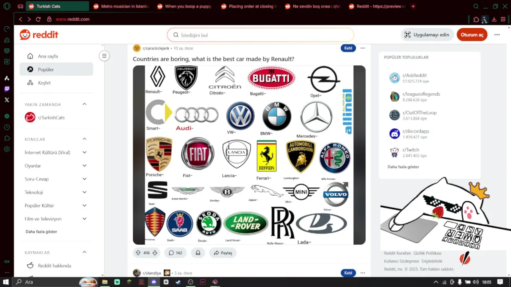
Task: Open settings gear icon in browser sidebar
Action: (x=7, y=149)
